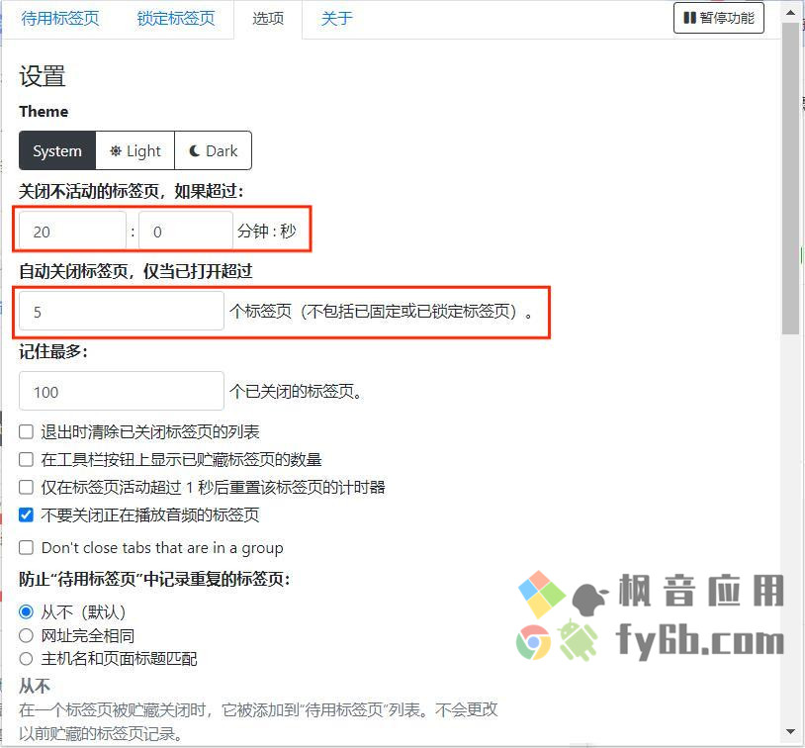Viewport: 805px width, 748px height.
Task: Switch theme to Light
Action: (x=135, y=150)
